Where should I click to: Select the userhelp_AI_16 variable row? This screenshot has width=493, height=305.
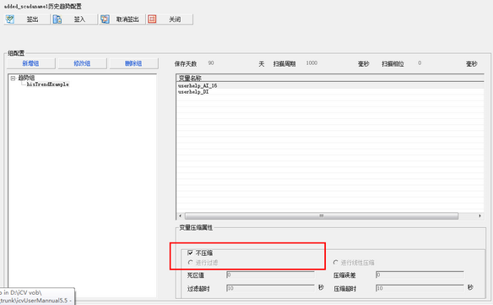[x=330, y=85]
